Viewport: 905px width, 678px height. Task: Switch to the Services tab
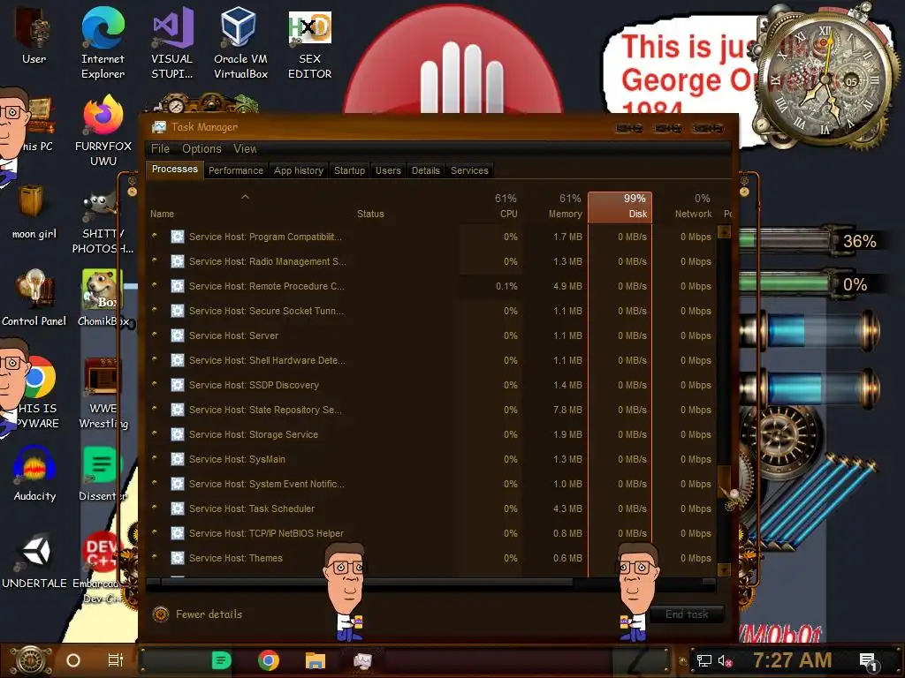click(x=469, y=170)
